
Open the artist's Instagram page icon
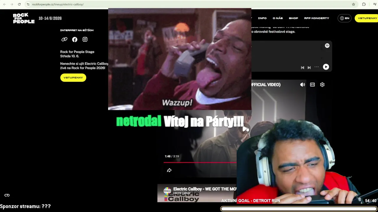(85, 39)
